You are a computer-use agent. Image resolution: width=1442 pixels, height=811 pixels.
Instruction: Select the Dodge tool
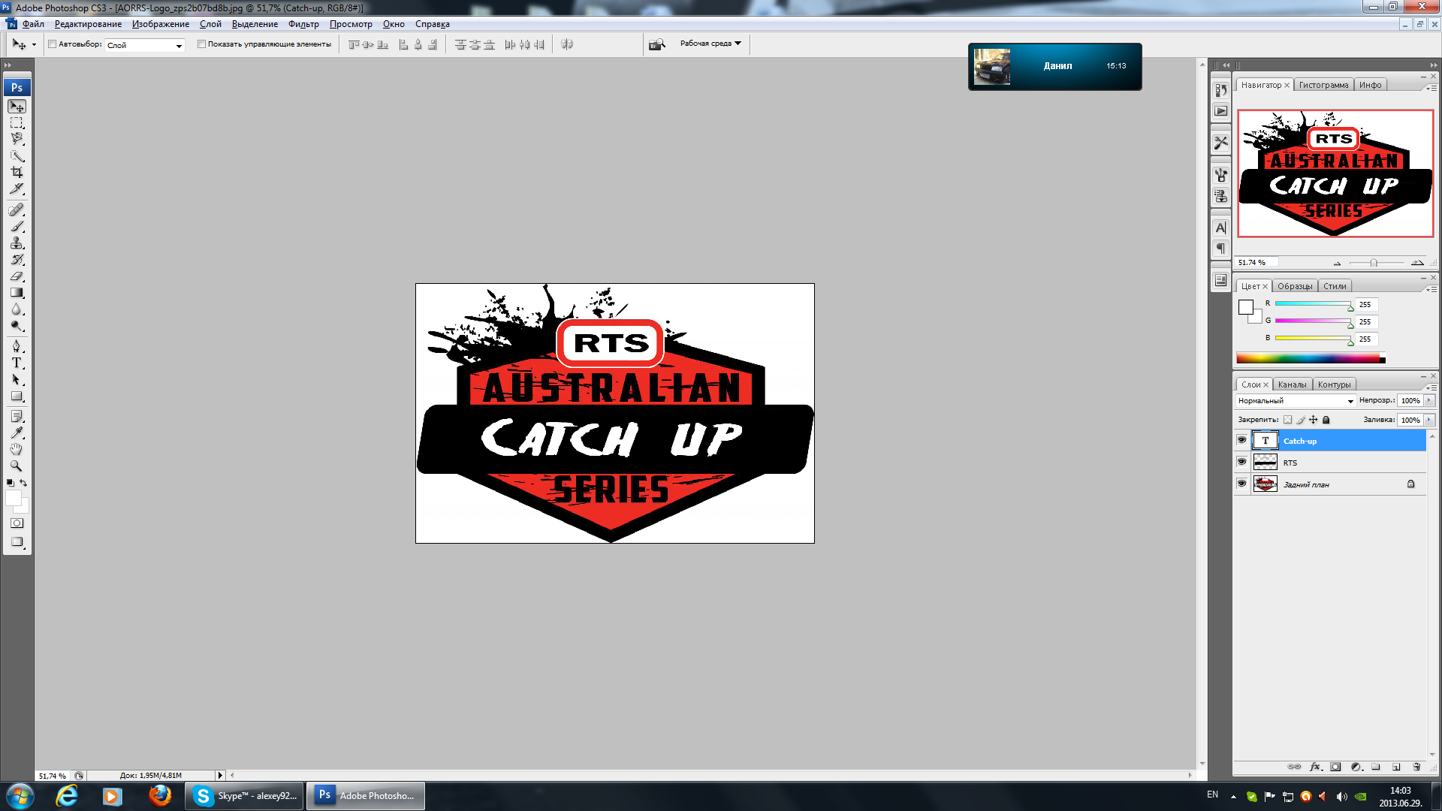[x=17, y=325]
